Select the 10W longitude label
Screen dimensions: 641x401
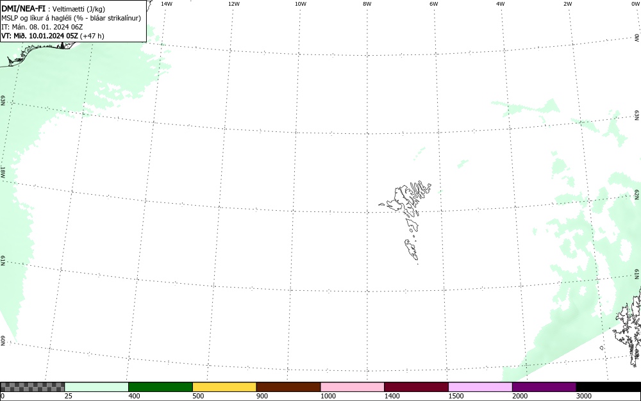(x=301, y=4)
